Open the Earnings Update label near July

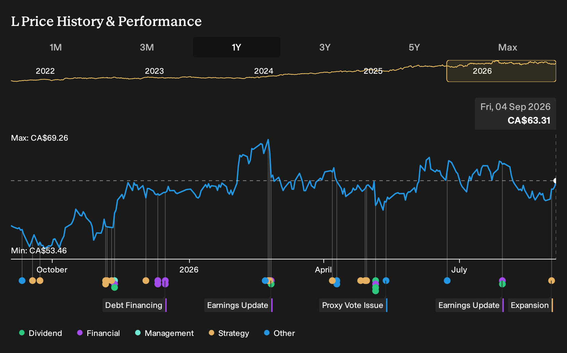pyautogui.click(x=469, y=305)
